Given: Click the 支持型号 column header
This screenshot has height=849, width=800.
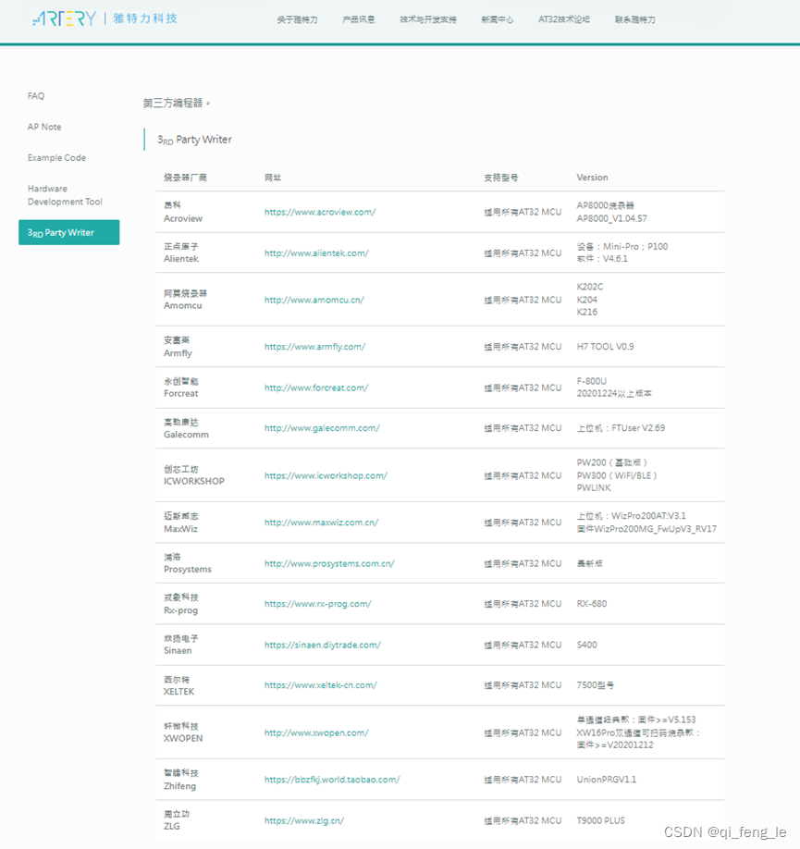Looking at the screenshot, I should (x=501, y=177).
